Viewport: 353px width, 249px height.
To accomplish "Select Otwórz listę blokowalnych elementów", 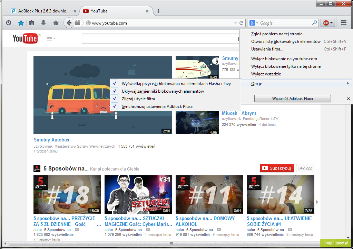I will pyautogui.click(x=296, y=41).
